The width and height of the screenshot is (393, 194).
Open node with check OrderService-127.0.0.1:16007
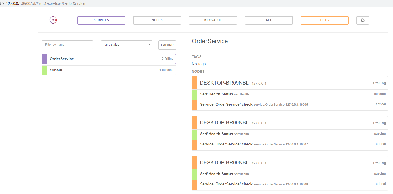pos(290,123)
